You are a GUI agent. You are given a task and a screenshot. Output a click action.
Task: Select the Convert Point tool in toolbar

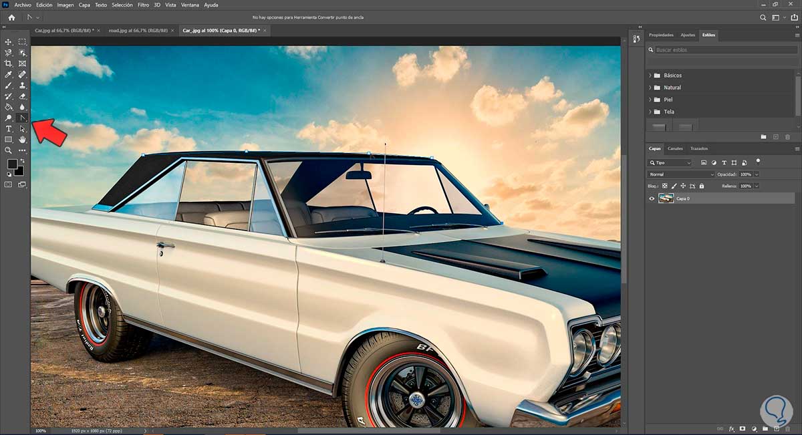click(x=22, y=118)
